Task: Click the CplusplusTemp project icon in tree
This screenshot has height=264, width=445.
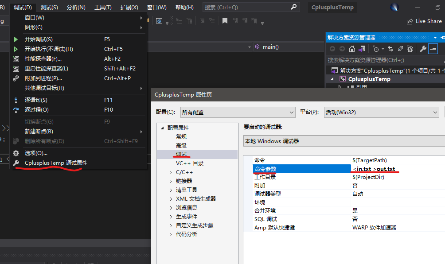Action: click(343, 79)
